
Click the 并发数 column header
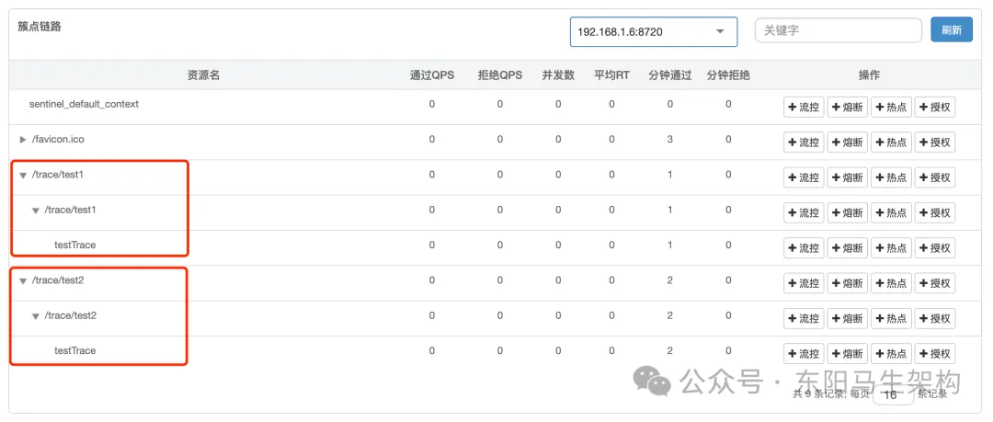[x=558, y=74]
